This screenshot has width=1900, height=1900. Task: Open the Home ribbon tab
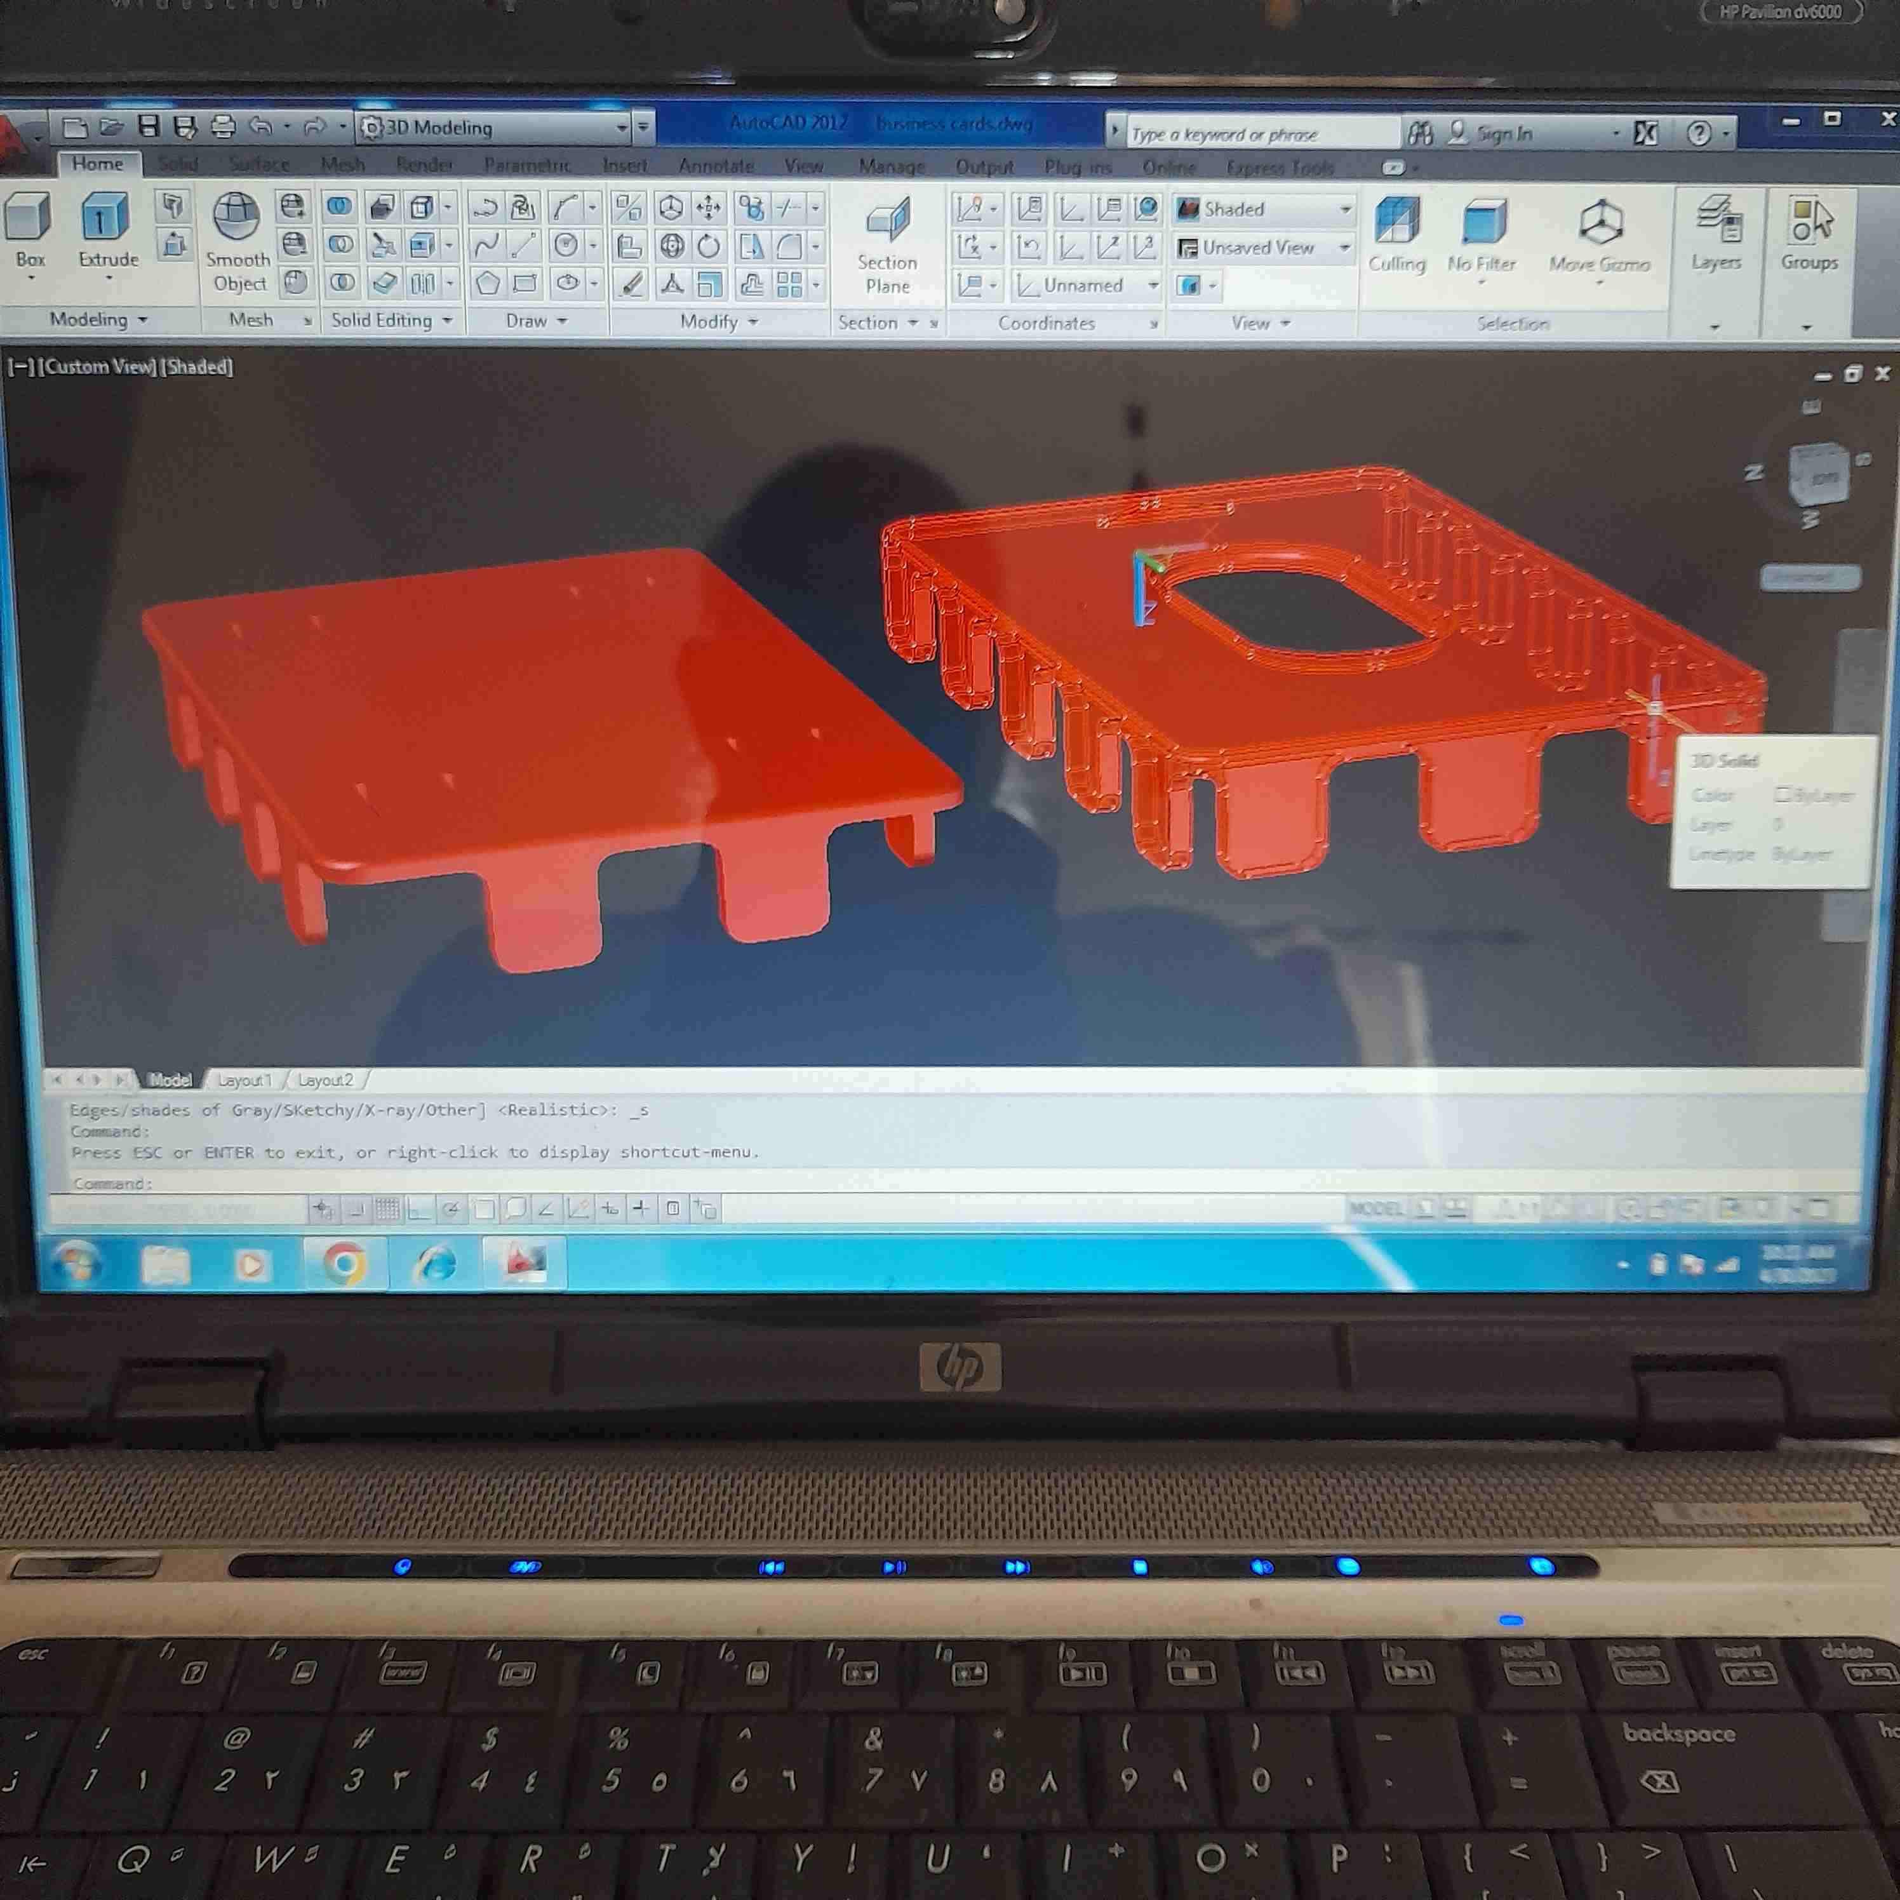tap(97, 164)
